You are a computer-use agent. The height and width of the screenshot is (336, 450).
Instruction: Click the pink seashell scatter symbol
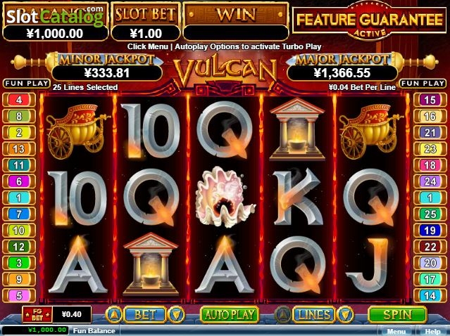coord(225,197)
